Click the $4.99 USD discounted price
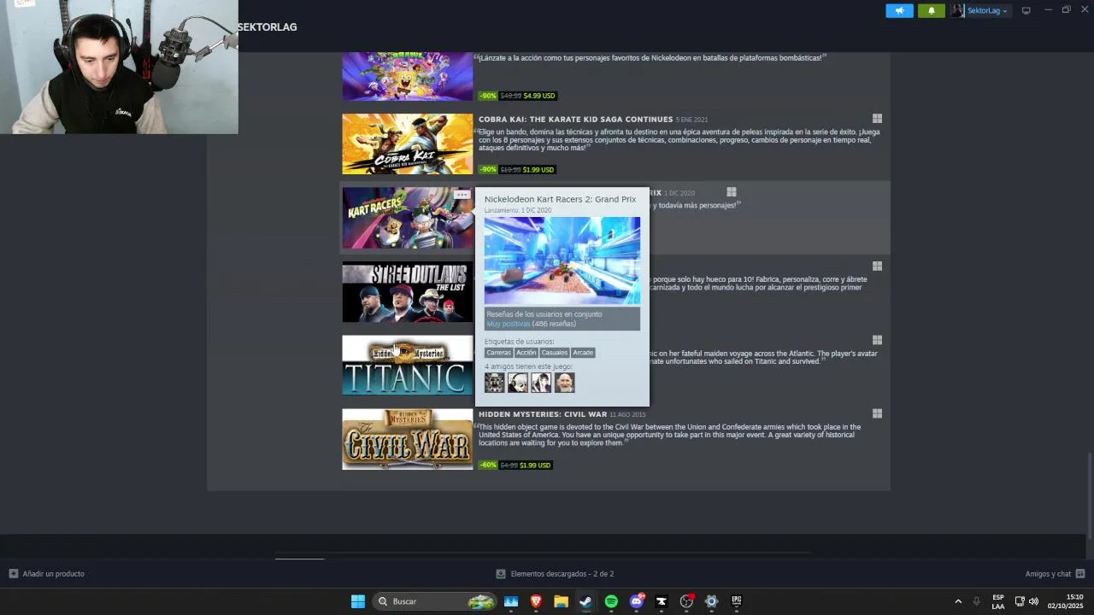The height and width of the screenshot is (615, 1094). click(539, 96)
